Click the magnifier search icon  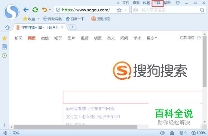pos(202,10)
